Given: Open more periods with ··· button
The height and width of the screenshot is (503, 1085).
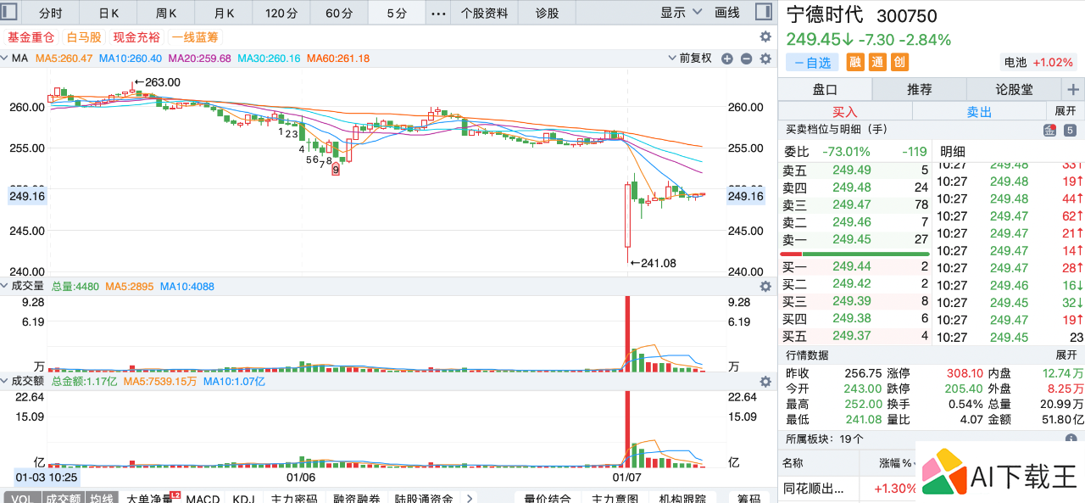Looking at the screenshot, I should pyautogui.click(x=437, y=13).
